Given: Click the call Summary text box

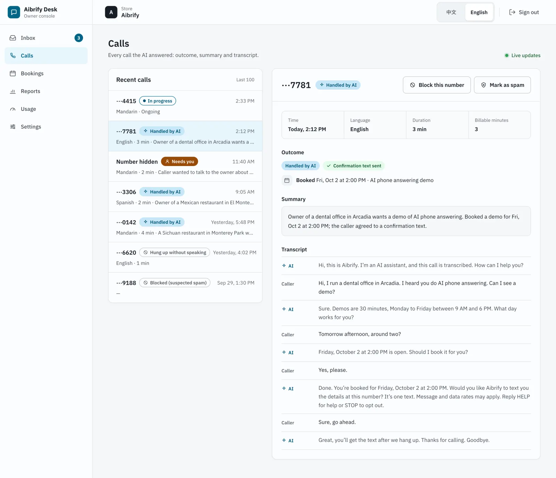Looking at the screenshot, I should pyautogui.click(x=406, y=221).
